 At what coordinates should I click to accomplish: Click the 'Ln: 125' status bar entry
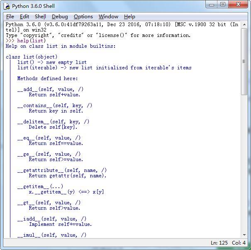219,243
